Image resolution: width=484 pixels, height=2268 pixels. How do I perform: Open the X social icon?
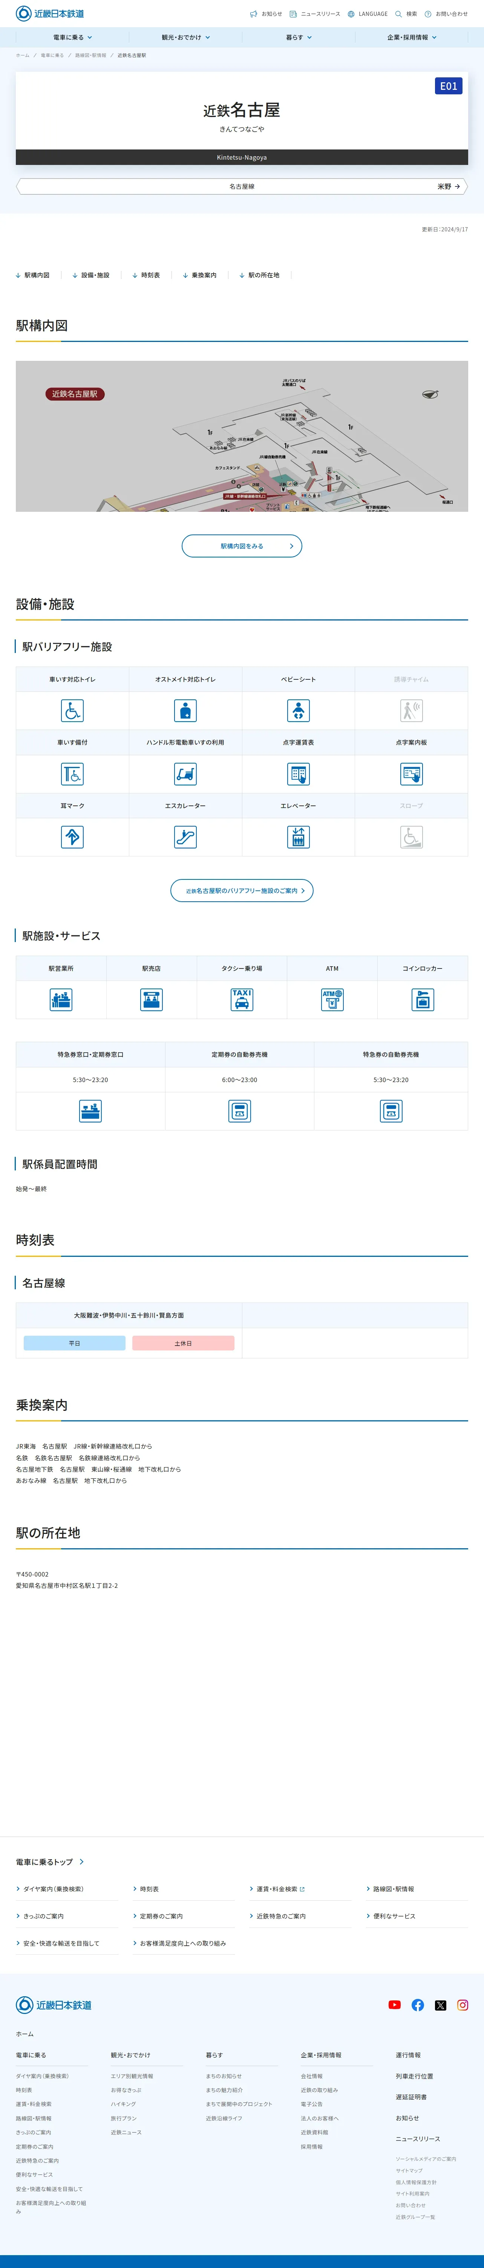441,2006
